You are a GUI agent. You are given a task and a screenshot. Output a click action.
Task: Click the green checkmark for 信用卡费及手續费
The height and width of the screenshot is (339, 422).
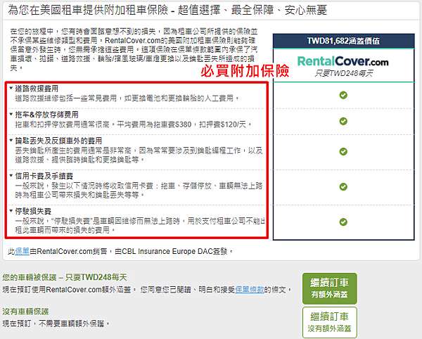click(x=343, y=186)
